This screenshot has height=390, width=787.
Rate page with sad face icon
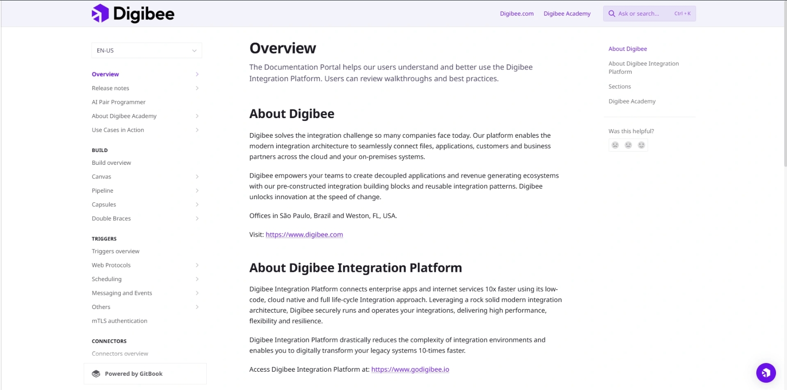615,145
